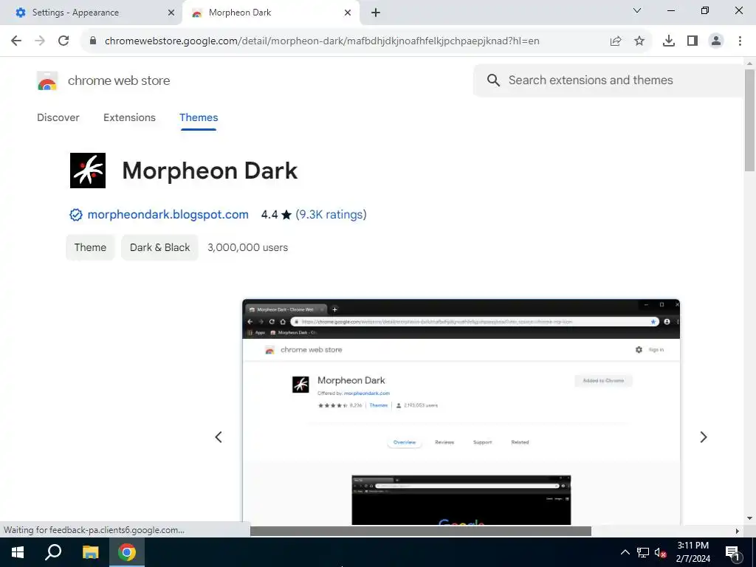This screenshot has width=756, height=567.
Task: Open the 9.3K ratings link
Action: (x=331, y=215)
